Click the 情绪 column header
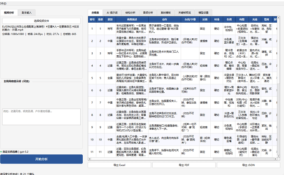This screenshot has width=284, height=175. [x=267, y=19]
